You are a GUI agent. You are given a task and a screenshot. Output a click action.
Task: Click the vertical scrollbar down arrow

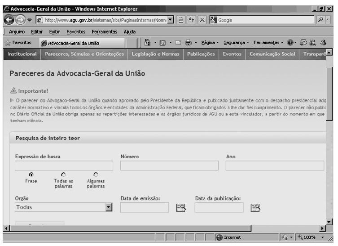point(329,222)
